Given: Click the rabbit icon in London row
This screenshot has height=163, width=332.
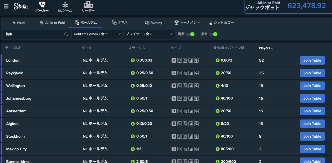Looking at the screenshot, I should pos(196,60).
